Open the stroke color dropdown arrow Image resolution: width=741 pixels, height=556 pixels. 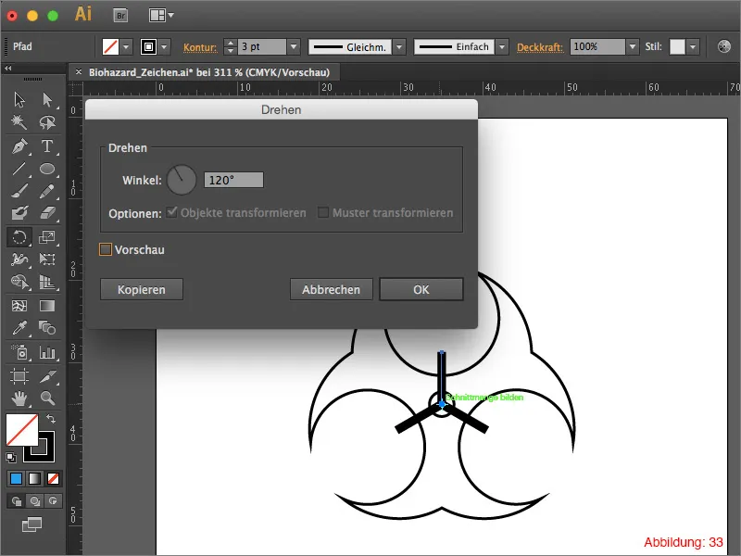pyautogui.click(x=164, y=47)
